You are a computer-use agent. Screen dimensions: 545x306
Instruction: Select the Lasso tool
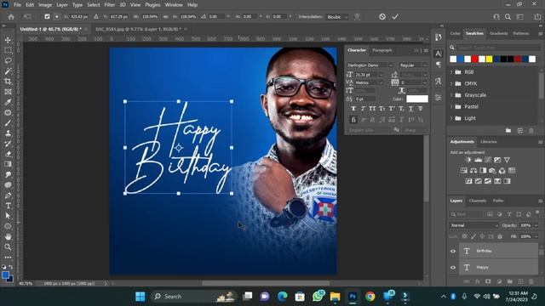coord(8,61)
